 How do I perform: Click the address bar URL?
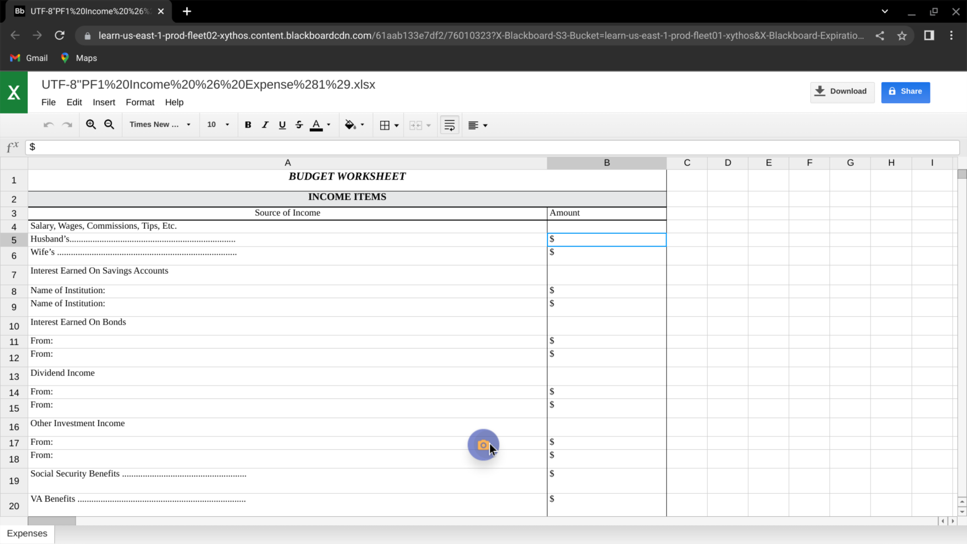481,36
